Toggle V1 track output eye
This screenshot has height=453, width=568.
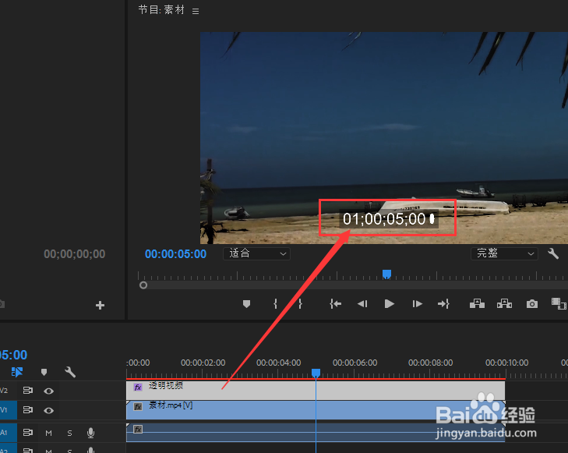(49, 410)
